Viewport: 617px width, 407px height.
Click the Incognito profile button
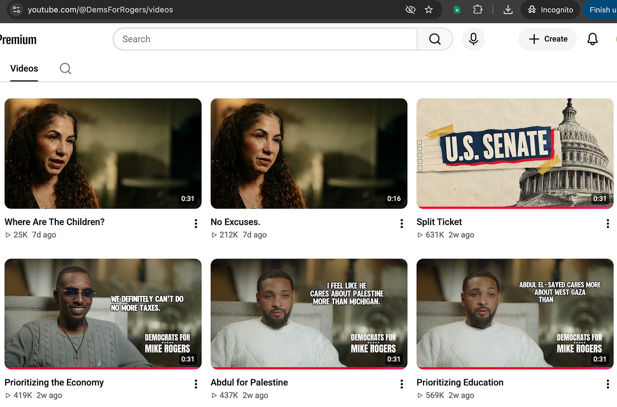(550, 9)
